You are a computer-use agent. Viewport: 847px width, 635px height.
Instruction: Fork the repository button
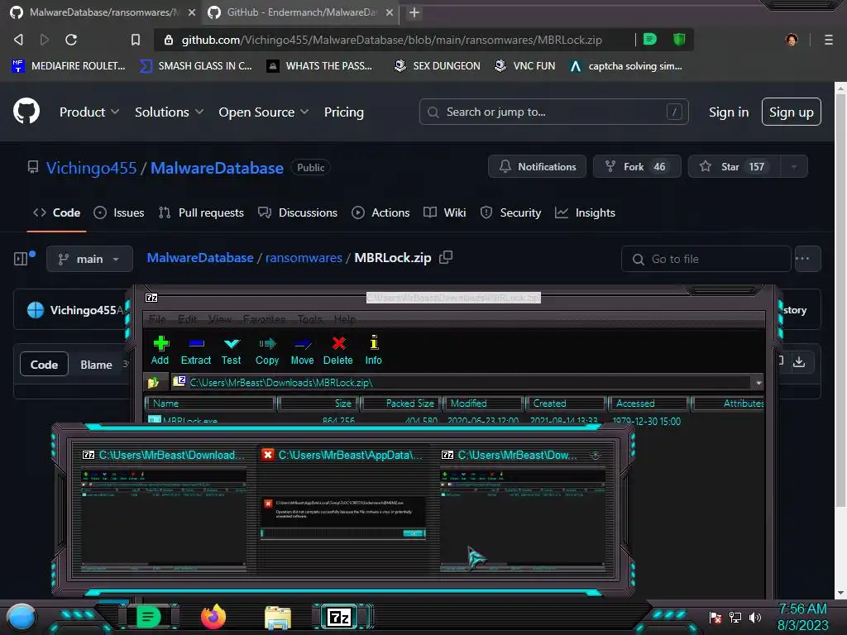point(637,167)
